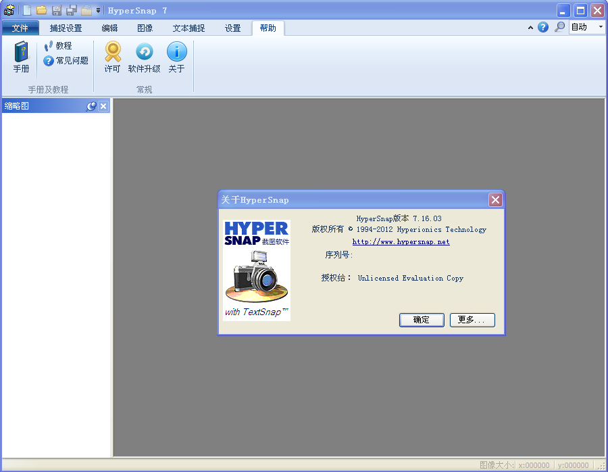Screen dimensions: 608x472
Task: Open the 文件 (File) menu
Action: (x=20, y=28)
